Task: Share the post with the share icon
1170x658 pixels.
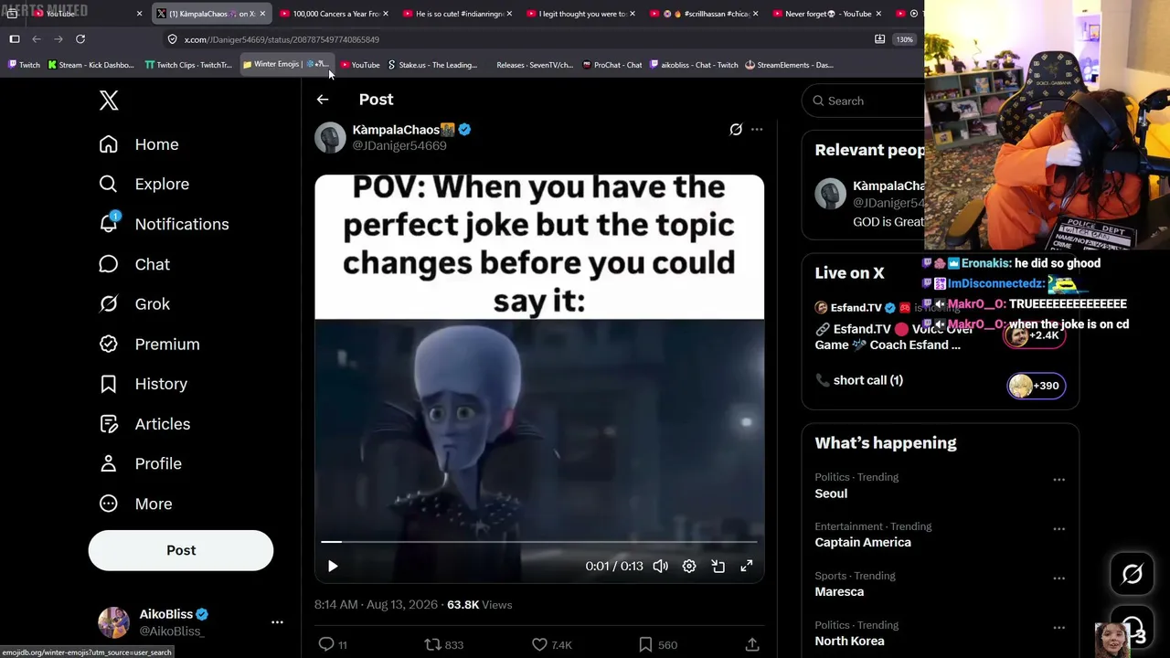Action: pyautogui.click(x=752, y=644)
